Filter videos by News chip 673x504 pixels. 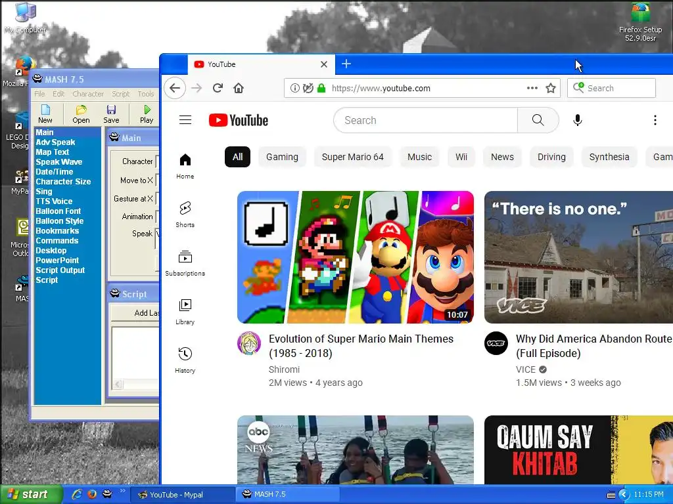502,157
